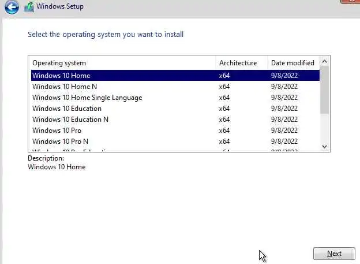Click the x64 cell for Windows 10 Home N
Screen dimensions: 360x264
(224, 87)
